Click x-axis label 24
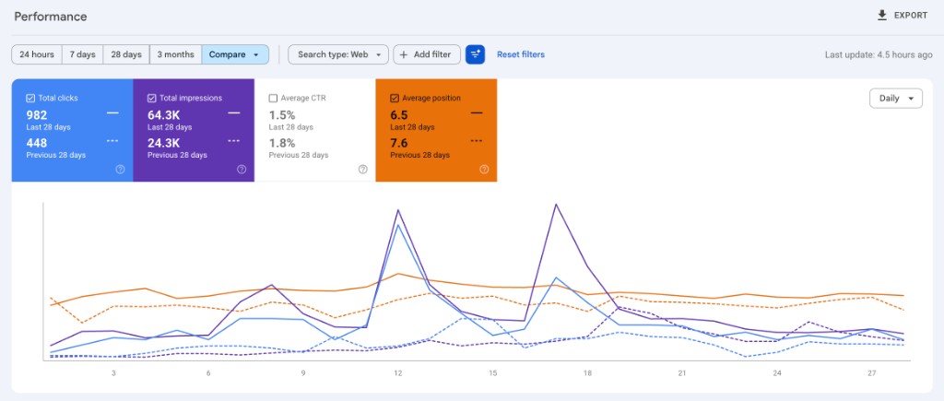944x401 pixels. click(777, 373)
